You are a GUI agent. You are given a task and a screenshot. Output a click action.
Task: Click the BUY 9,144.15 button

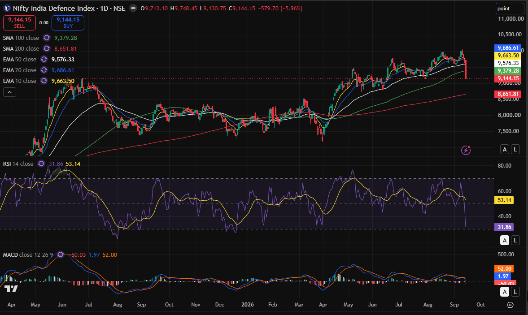[x=68, y=23]
